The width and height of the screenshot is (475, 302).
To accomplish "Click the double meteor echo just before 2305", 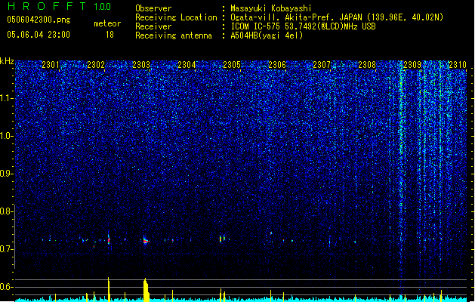I will click(x=222, y=239).
